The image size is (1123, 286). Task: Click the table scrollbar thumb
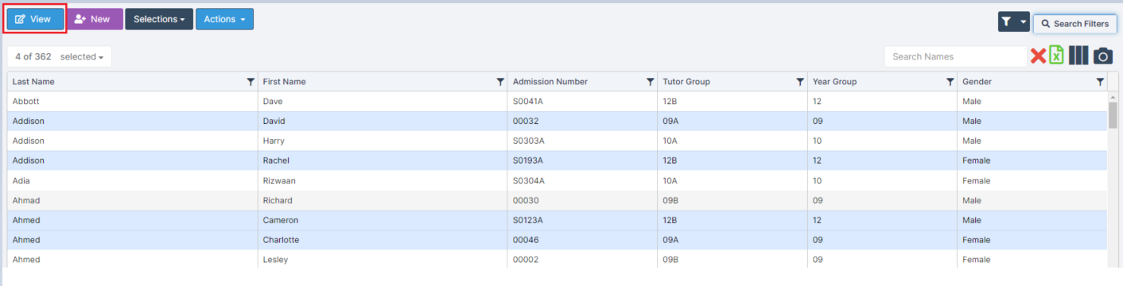point(1113,114)
